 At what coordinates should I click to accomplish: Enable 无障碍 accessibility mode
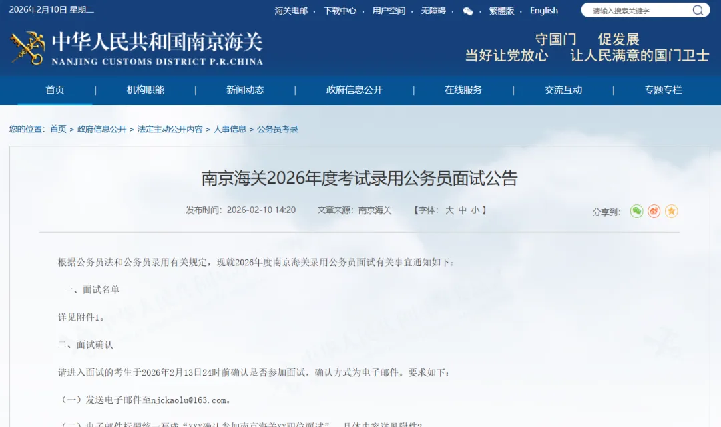pos(433,11)
